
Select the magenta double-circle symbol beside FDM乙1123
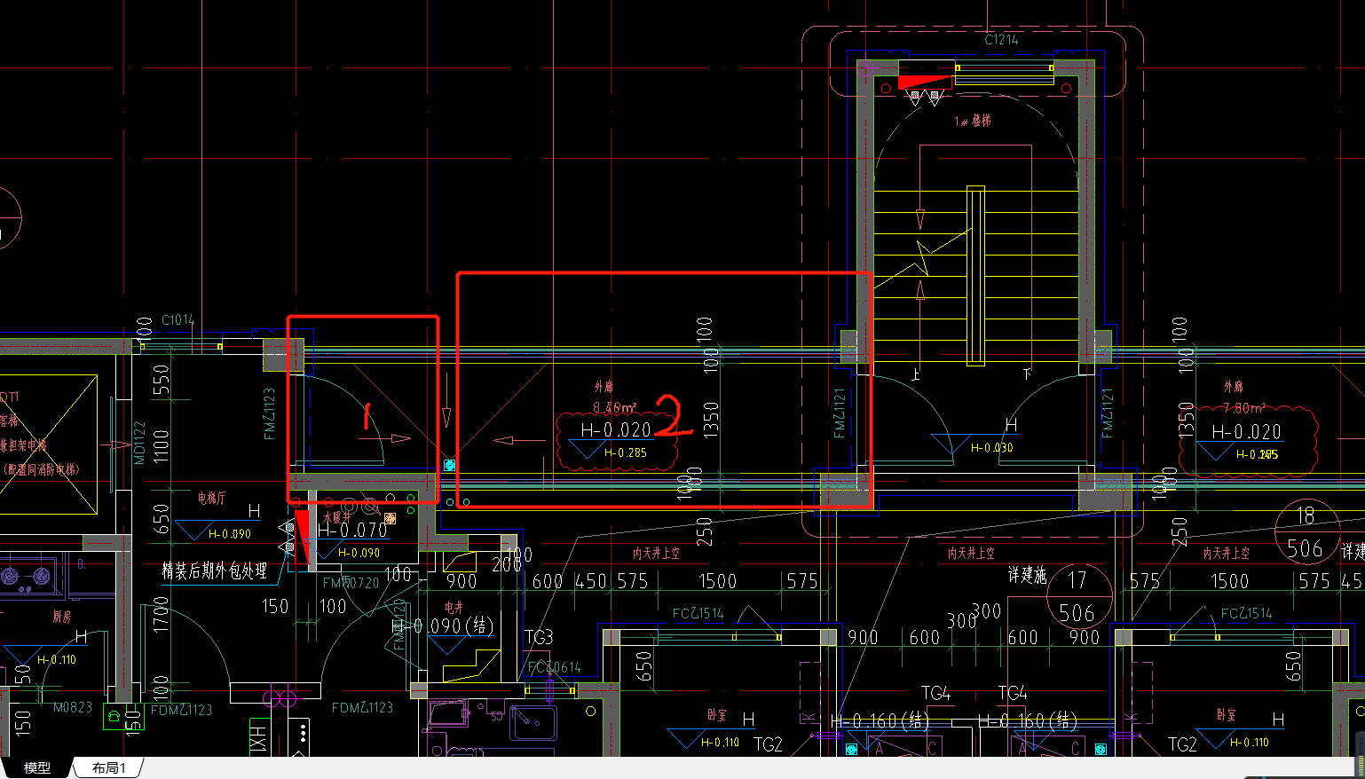point(279,698)
